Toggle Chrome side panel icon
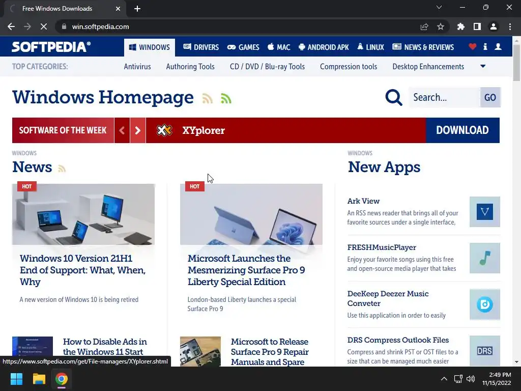Viewport: 521px width, 391px height. click(477, 26)
